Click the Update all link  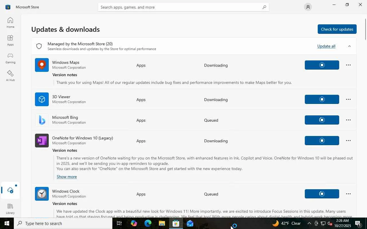[x=326, y=46]
